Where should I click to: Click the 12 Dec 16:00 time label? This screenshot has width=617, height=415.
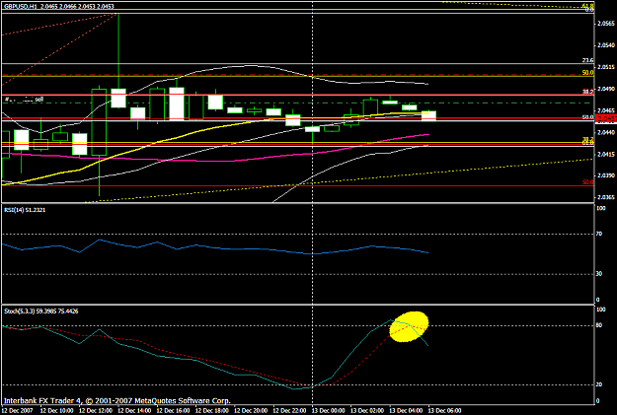click(174, 411)
